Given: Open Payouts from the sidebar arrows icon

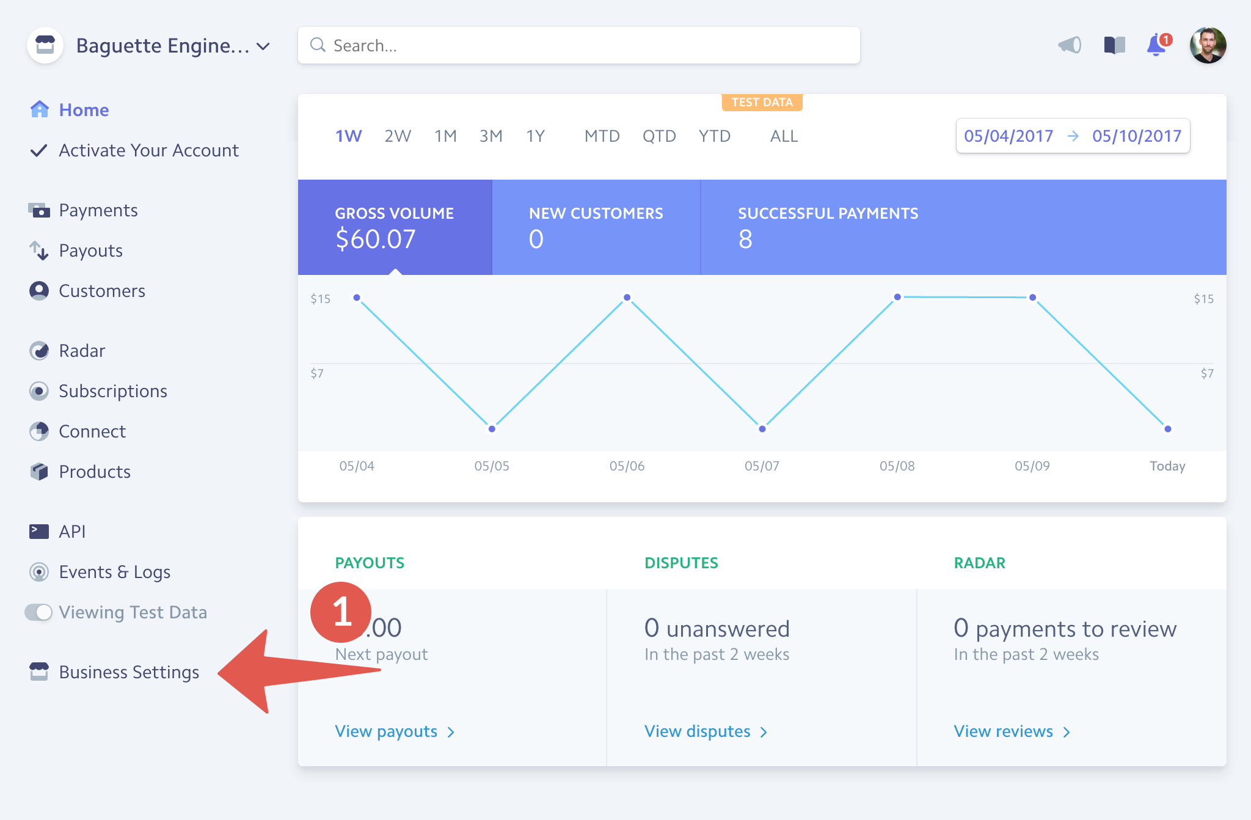Looking at the screenshot, I should 39,251.
